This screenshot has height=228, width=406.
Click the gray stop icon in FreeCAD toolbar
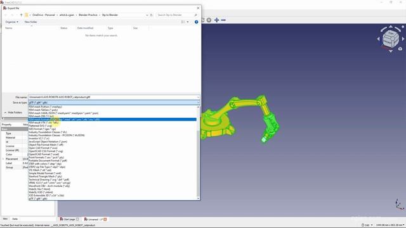tap(209, 20)
